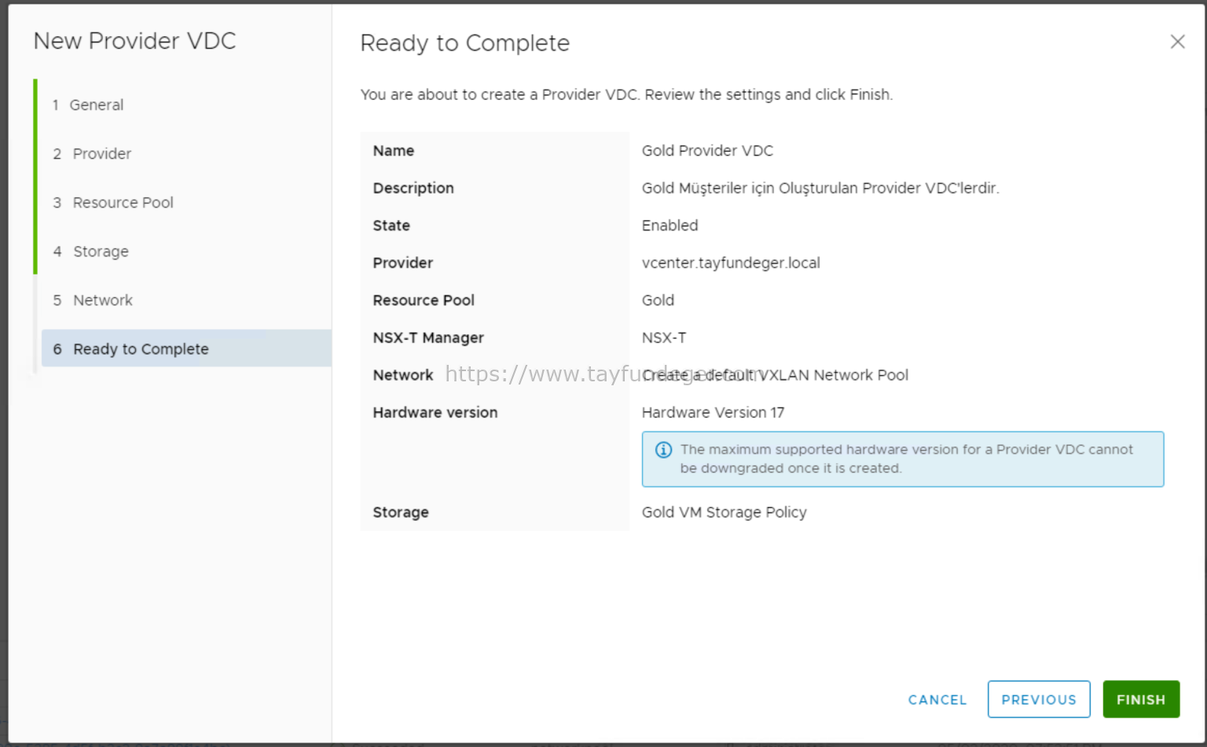1207x747 pixels.
Task: Click the Enabled state value
Action: click(670, 226)
